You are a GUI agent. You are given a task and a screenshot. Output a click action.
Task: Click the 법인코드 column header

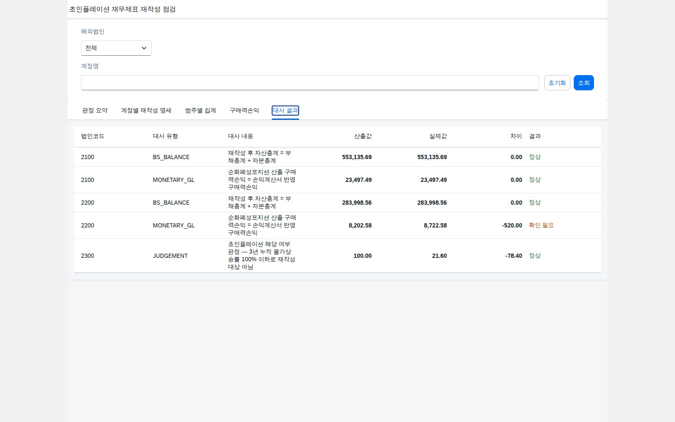click(93, 136)
